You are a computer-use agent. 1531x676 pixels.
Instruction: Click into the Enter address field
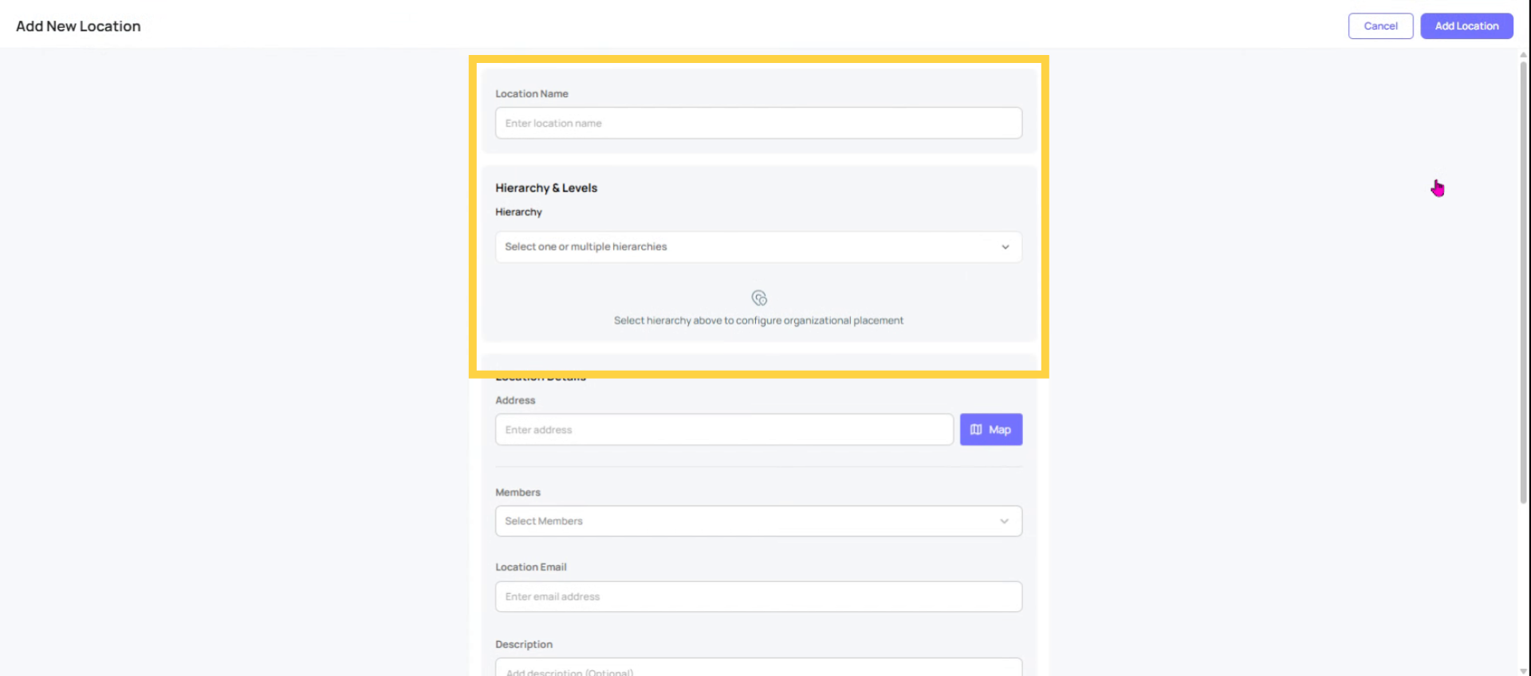pos(723,430)
